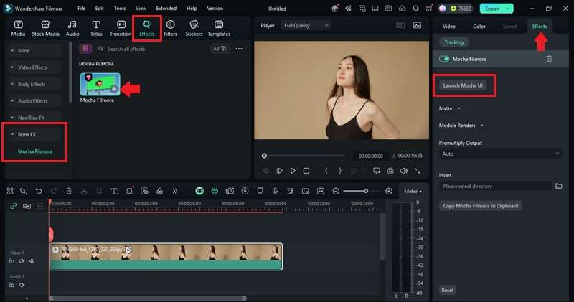This screenshot has height=302, width=574.
Task: Open the Premultiply Output Auto dropdown
Action: (500, 154)
